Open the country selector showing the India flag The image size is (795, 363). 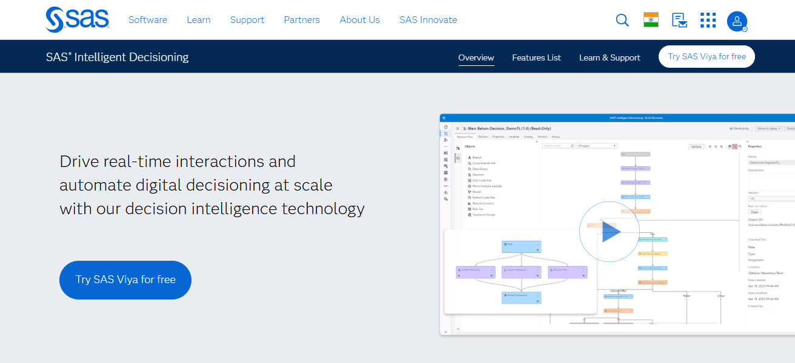coord(650,20)
